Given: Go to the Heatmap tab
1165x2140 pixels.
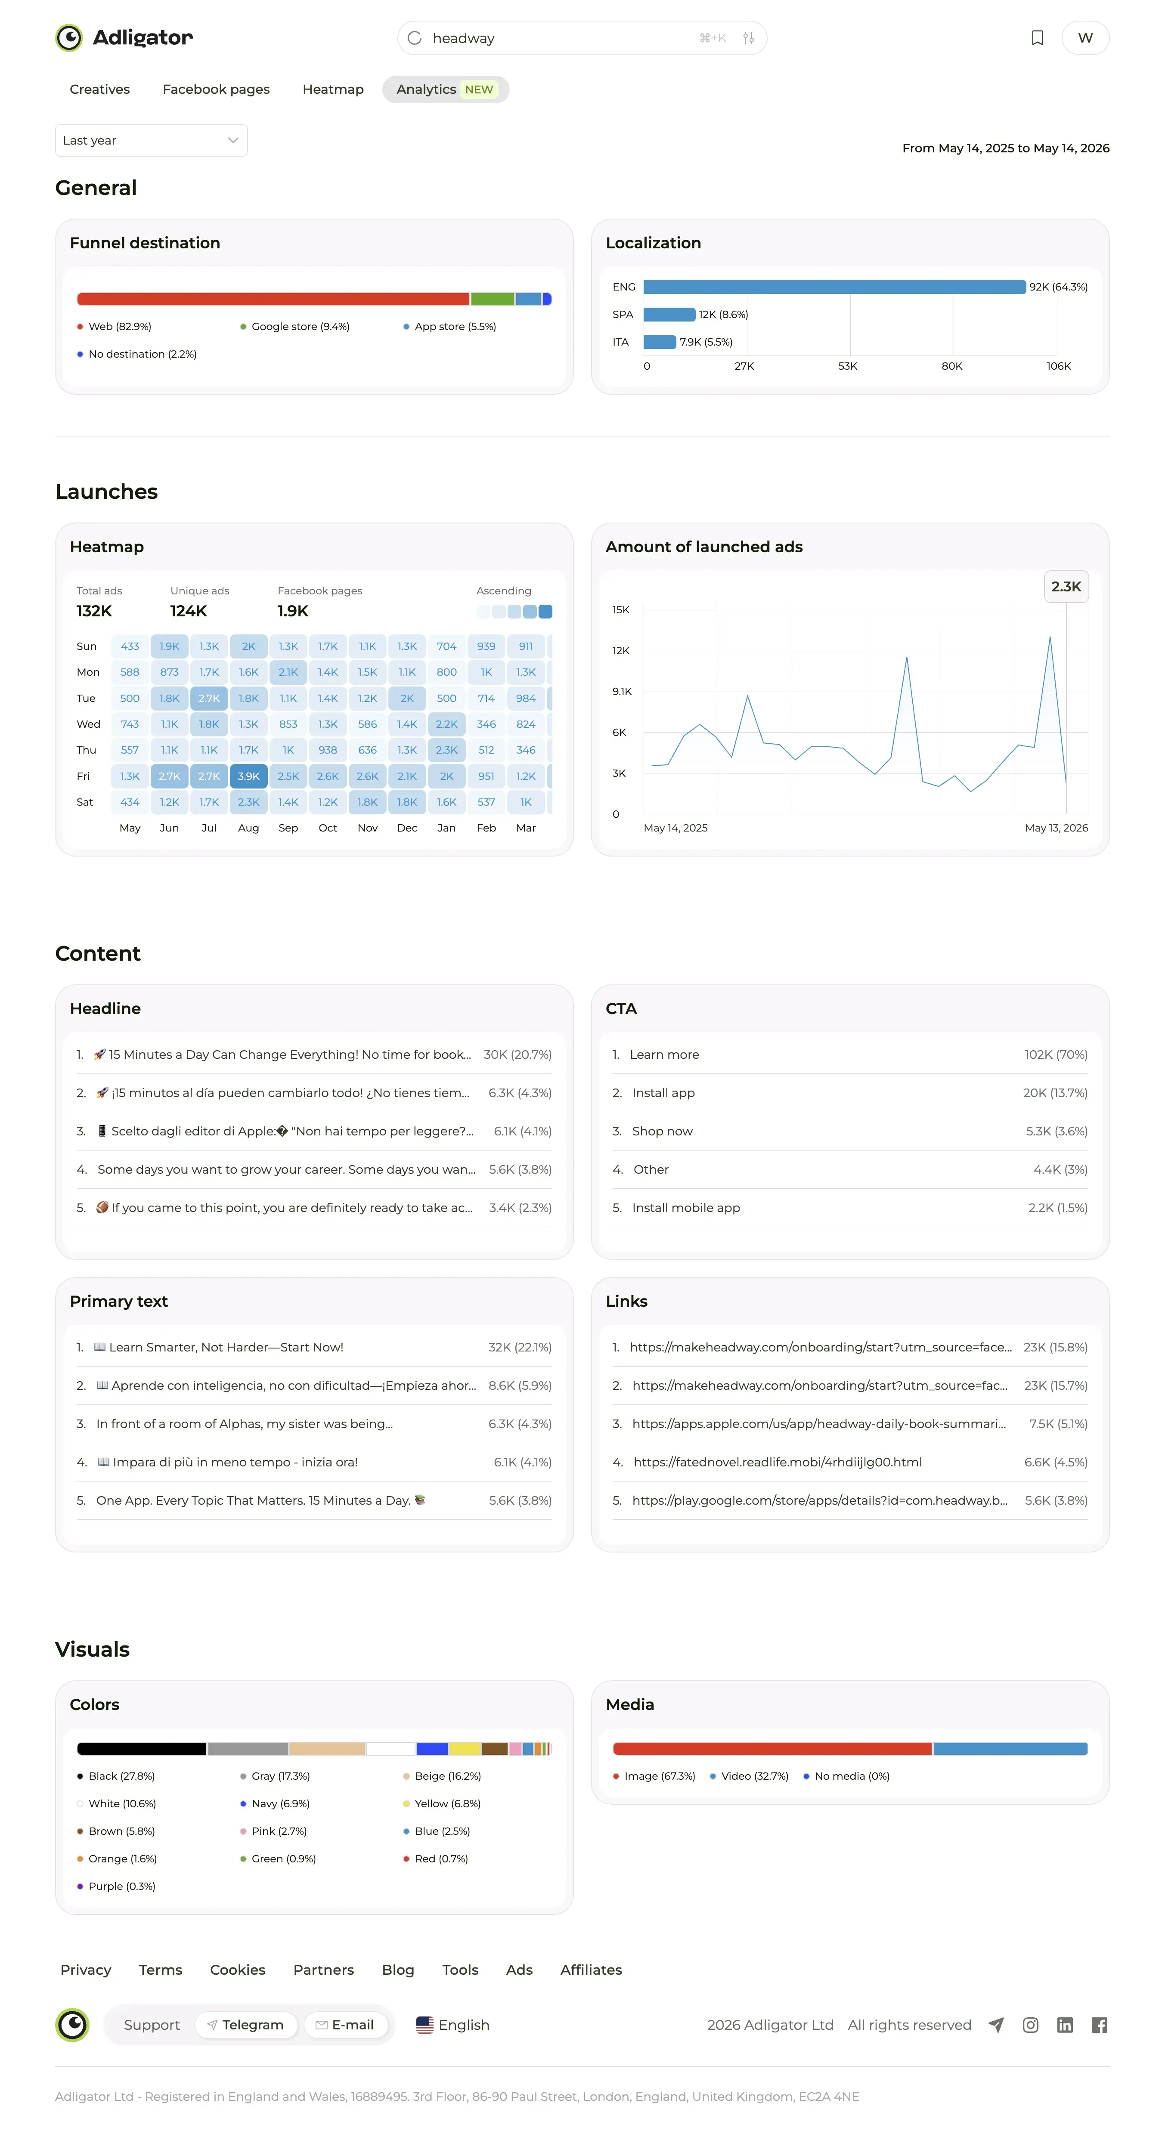Looking at the screenshot, I should tap(333, 89).
